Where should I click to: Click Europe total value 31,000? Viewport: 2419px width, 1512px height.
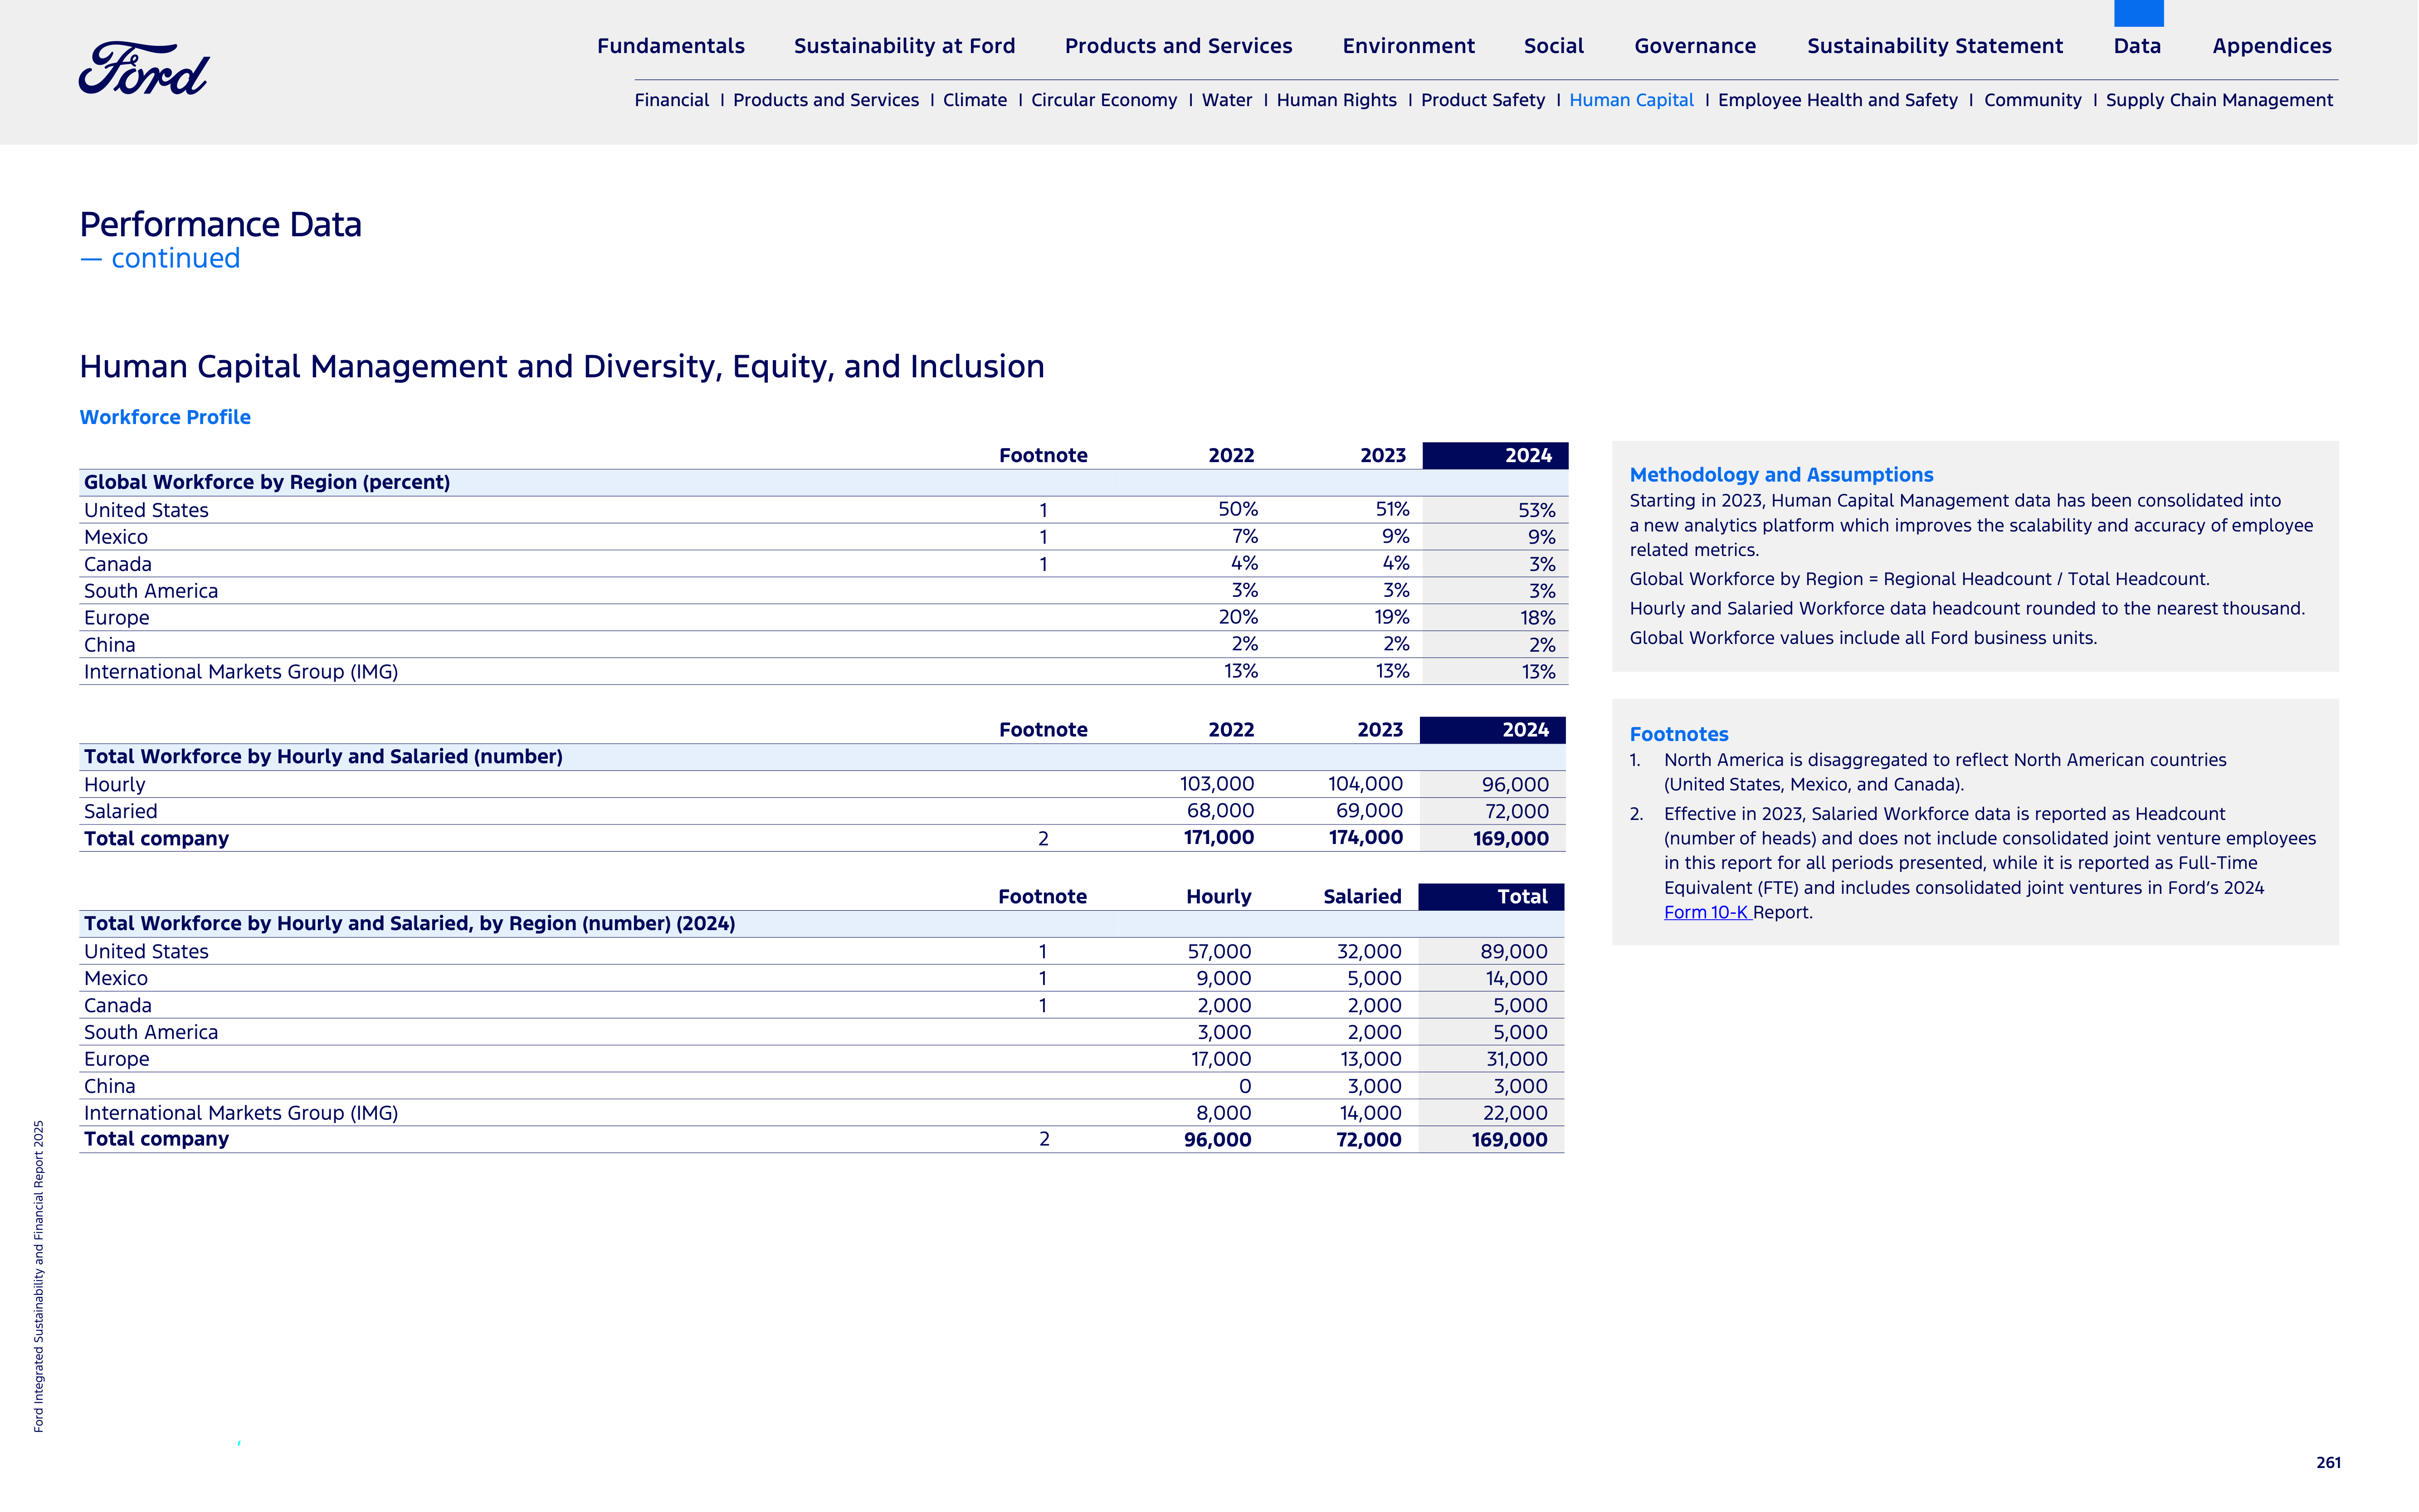click(1516, 1059)
